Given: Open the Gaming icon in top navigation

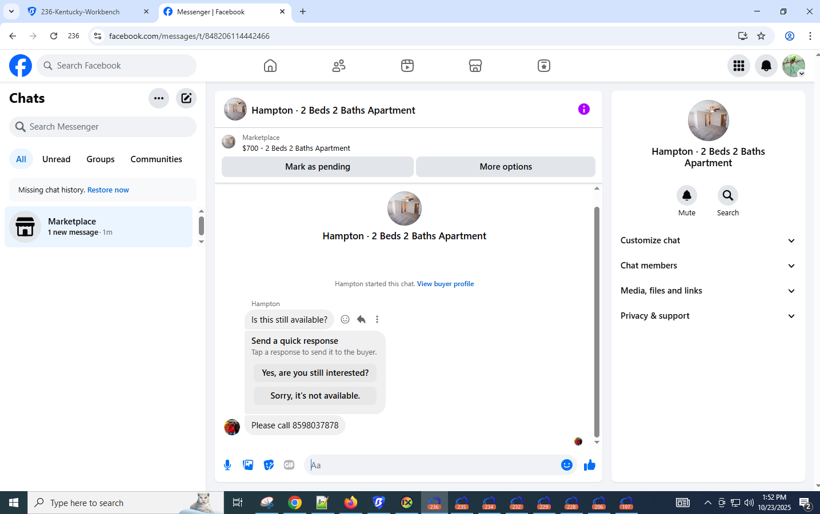Looking at the screenshot, I should [544, 66].
